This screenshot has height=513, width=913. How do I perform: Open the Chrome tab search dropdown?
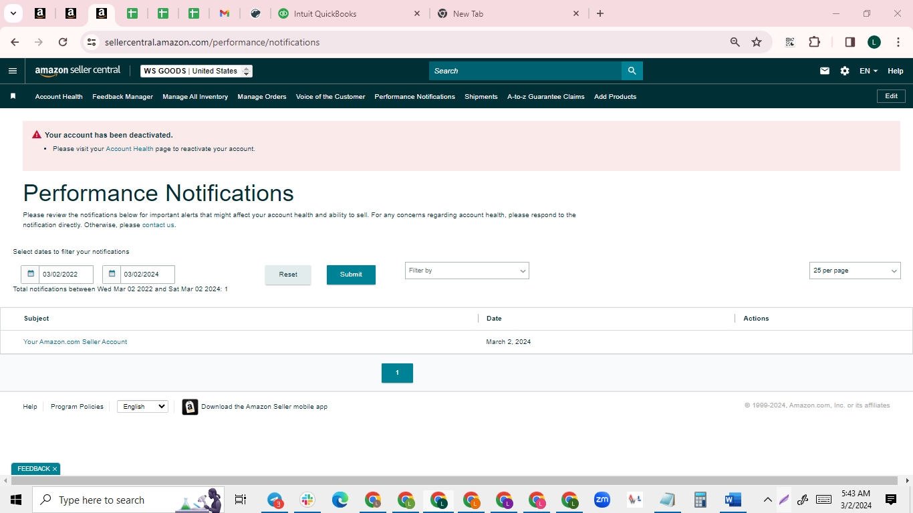click(x=13, y=13)
